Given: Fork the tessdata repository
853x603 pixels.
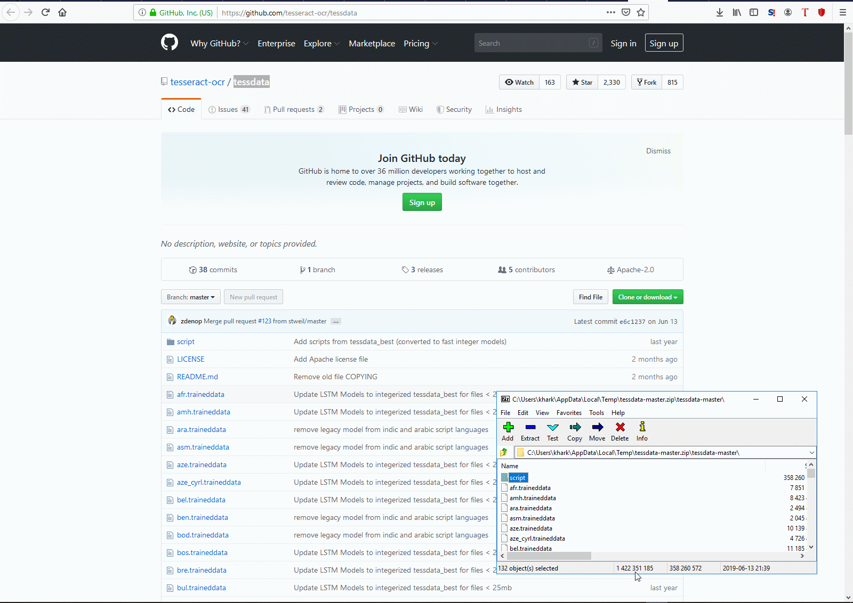Looking at the screenshot, I should pos(647,82).
